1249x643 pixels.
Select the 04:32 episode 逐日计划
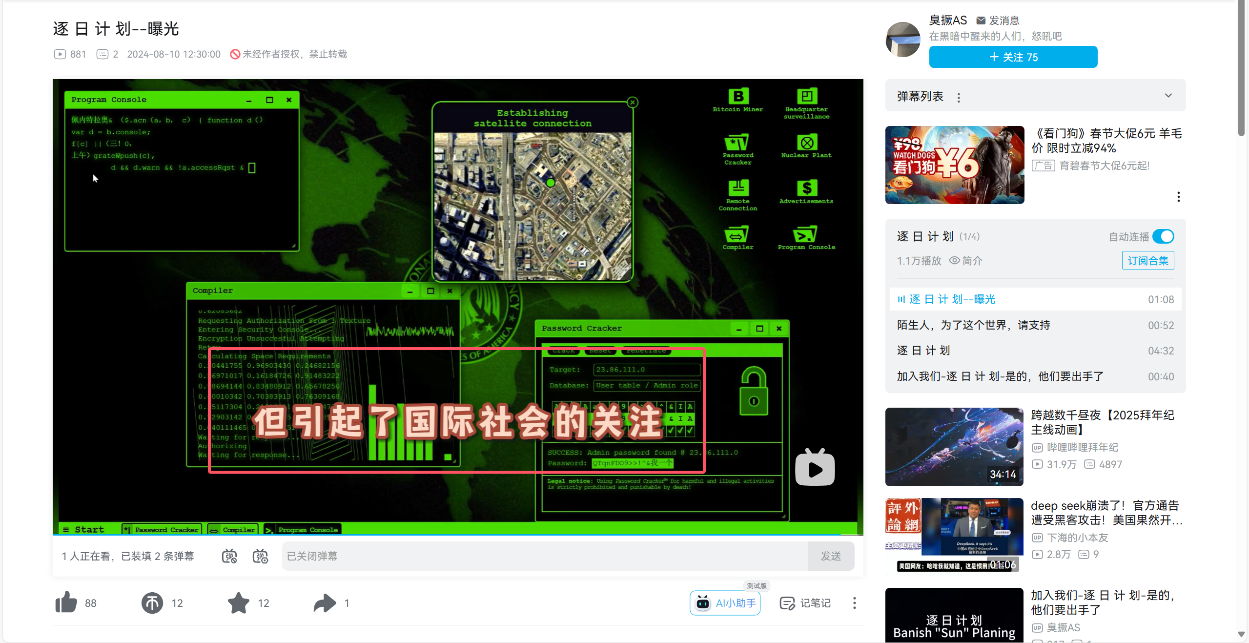coord(923,351)
